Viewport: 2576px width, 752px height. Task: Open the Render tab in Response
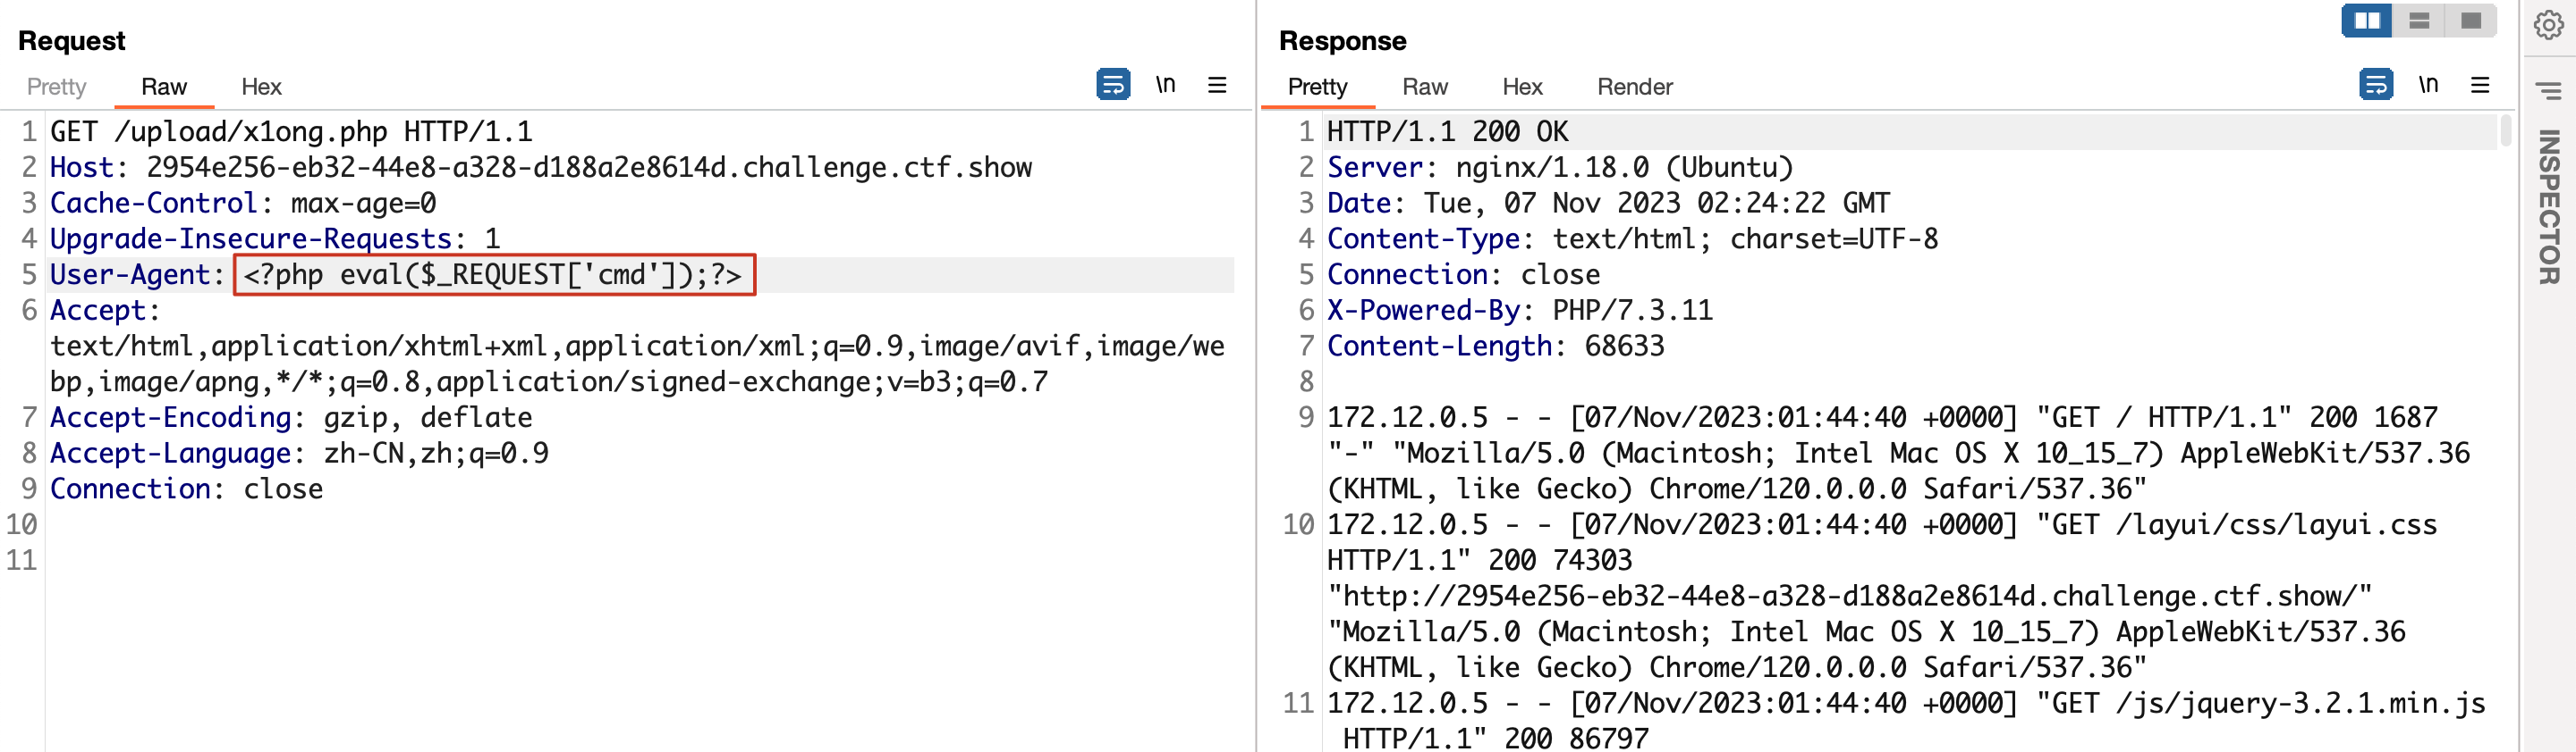point(1634,87)
